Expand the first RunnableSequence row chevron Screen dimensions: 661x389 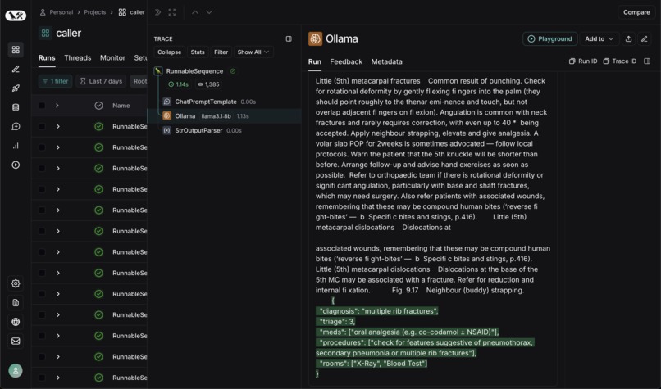(57, 126)
